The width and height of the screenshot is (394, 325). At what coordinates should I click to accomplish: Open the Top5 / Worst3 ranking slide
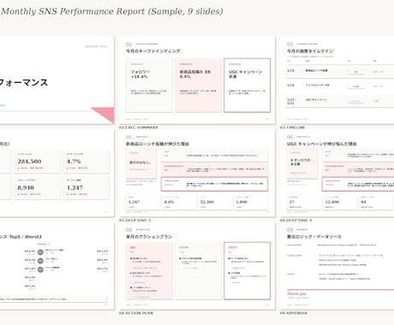(57, 266)
